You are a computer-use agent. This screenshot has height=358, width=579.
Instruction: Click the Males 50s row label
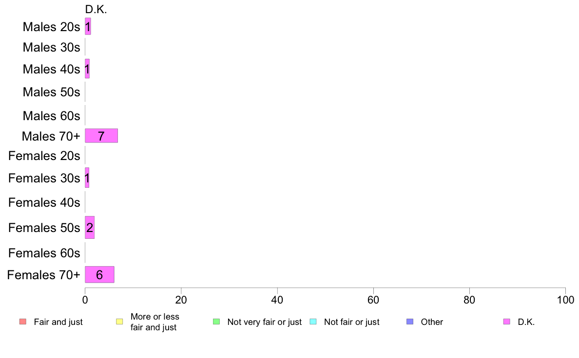(x=51, y=92)
